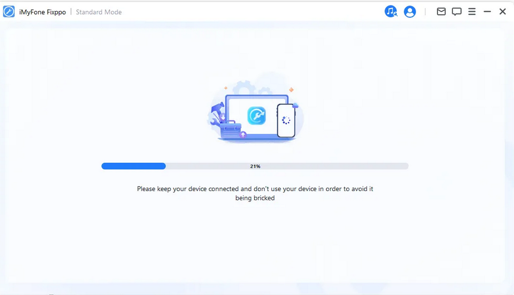Screen dimensions: 514x295
Task: Minimize the Fixppo window
Action: pos(487,12)
